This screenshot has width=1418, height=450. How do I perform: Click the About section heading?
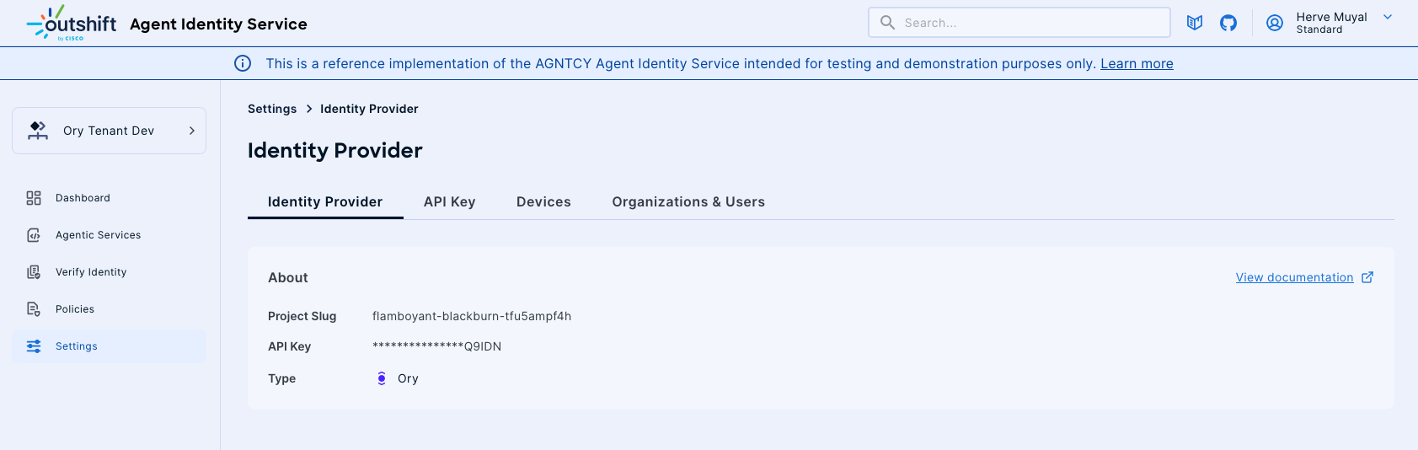288,277
